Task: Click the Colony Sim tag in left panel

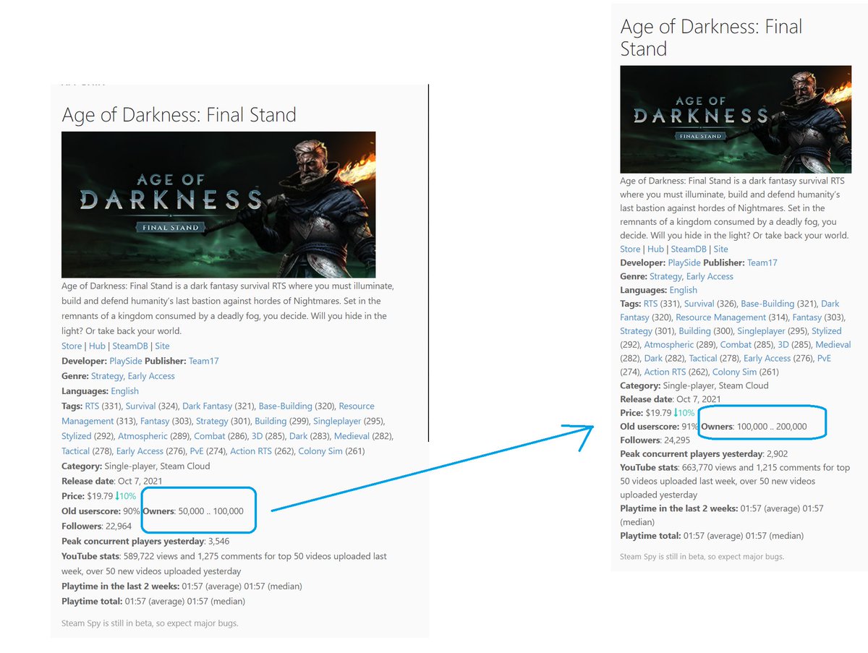Action: (322, 451)
